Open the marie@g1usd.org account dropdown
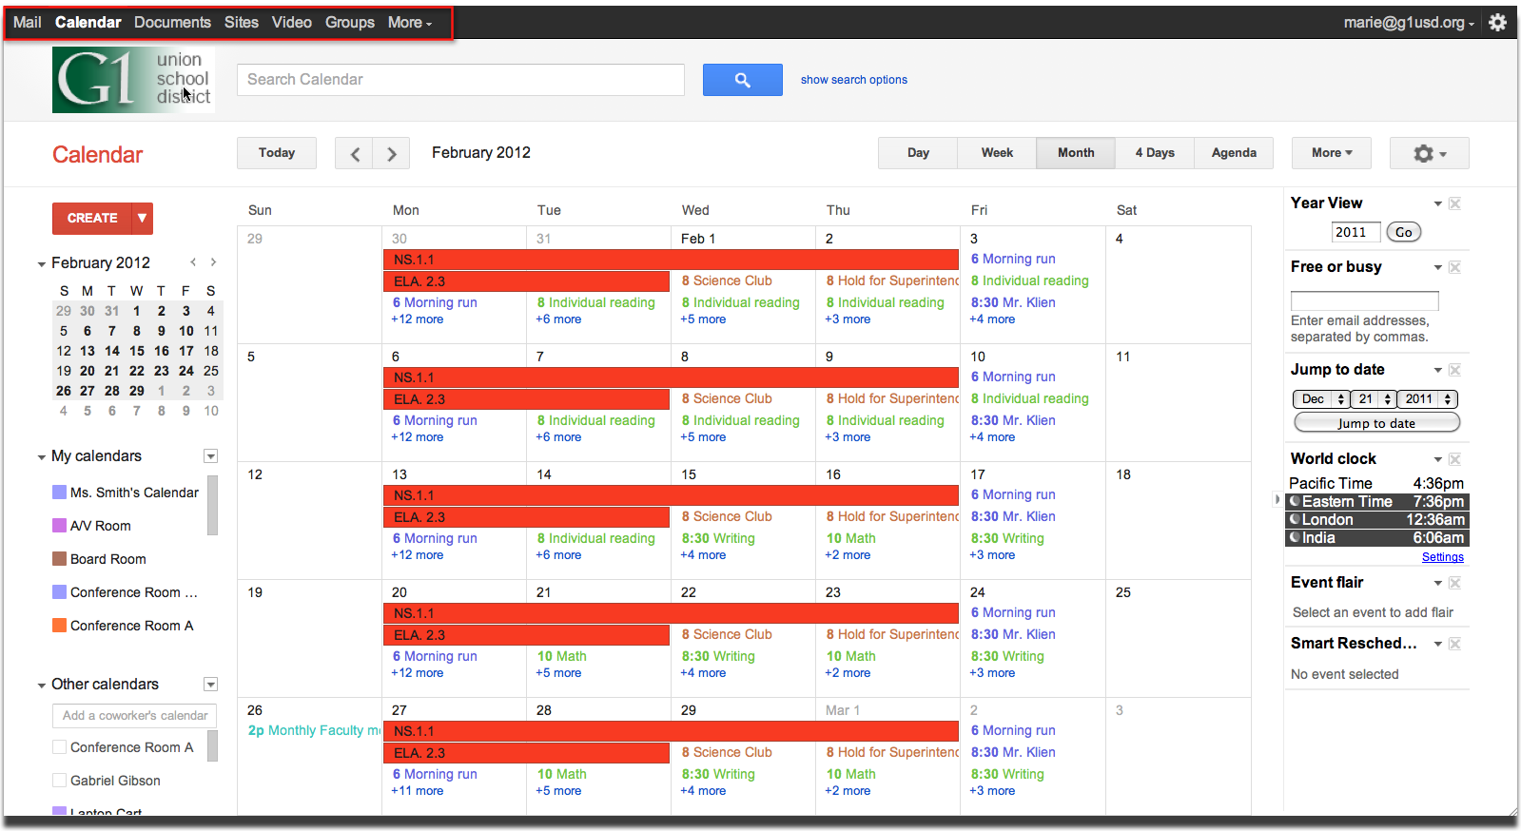This screenshot has width=1521, height=831. click(1409, 23)
